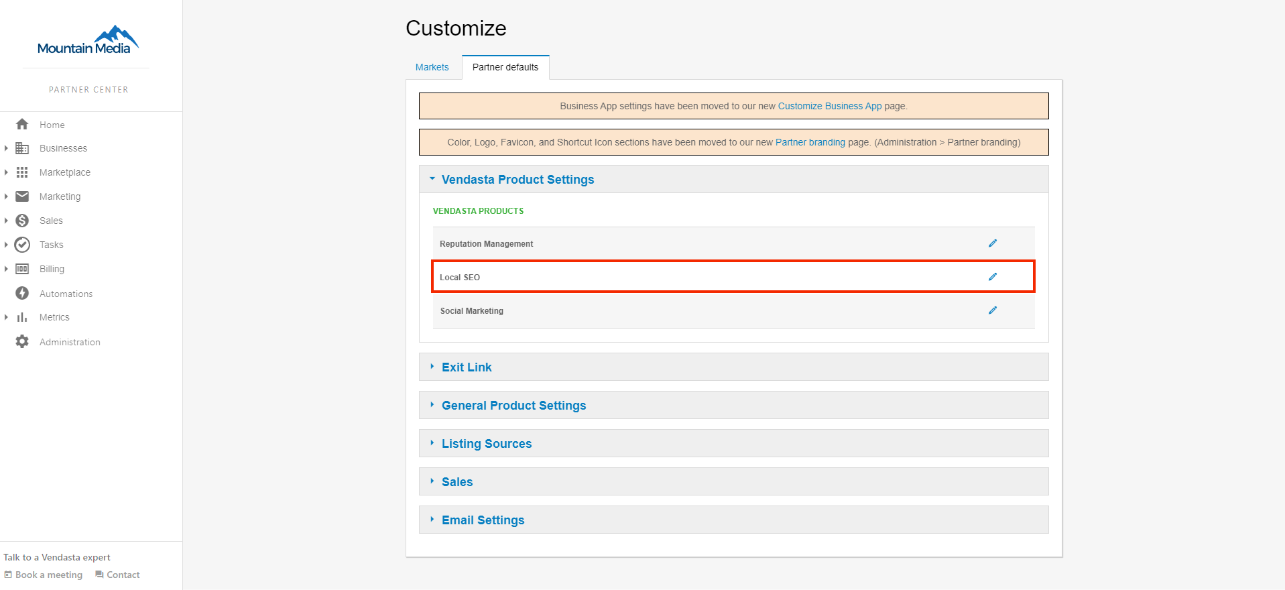Image resolution: width=1285 pixels, height=590 pixels.
Task: Open Marketing in the sidebar menu
Action: coord(60,196)
